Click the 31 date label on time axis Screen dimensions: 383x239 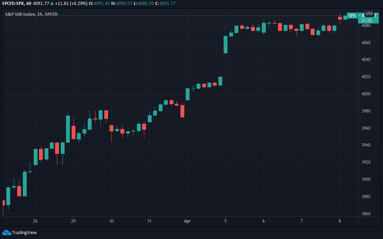[x=149, y=221]
